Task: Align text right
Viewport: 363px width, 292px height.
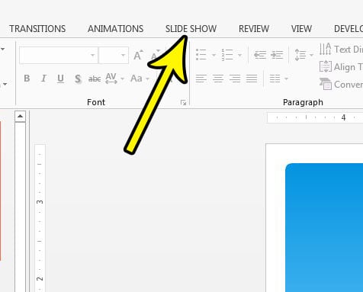Action: click(x=235, y=79)
